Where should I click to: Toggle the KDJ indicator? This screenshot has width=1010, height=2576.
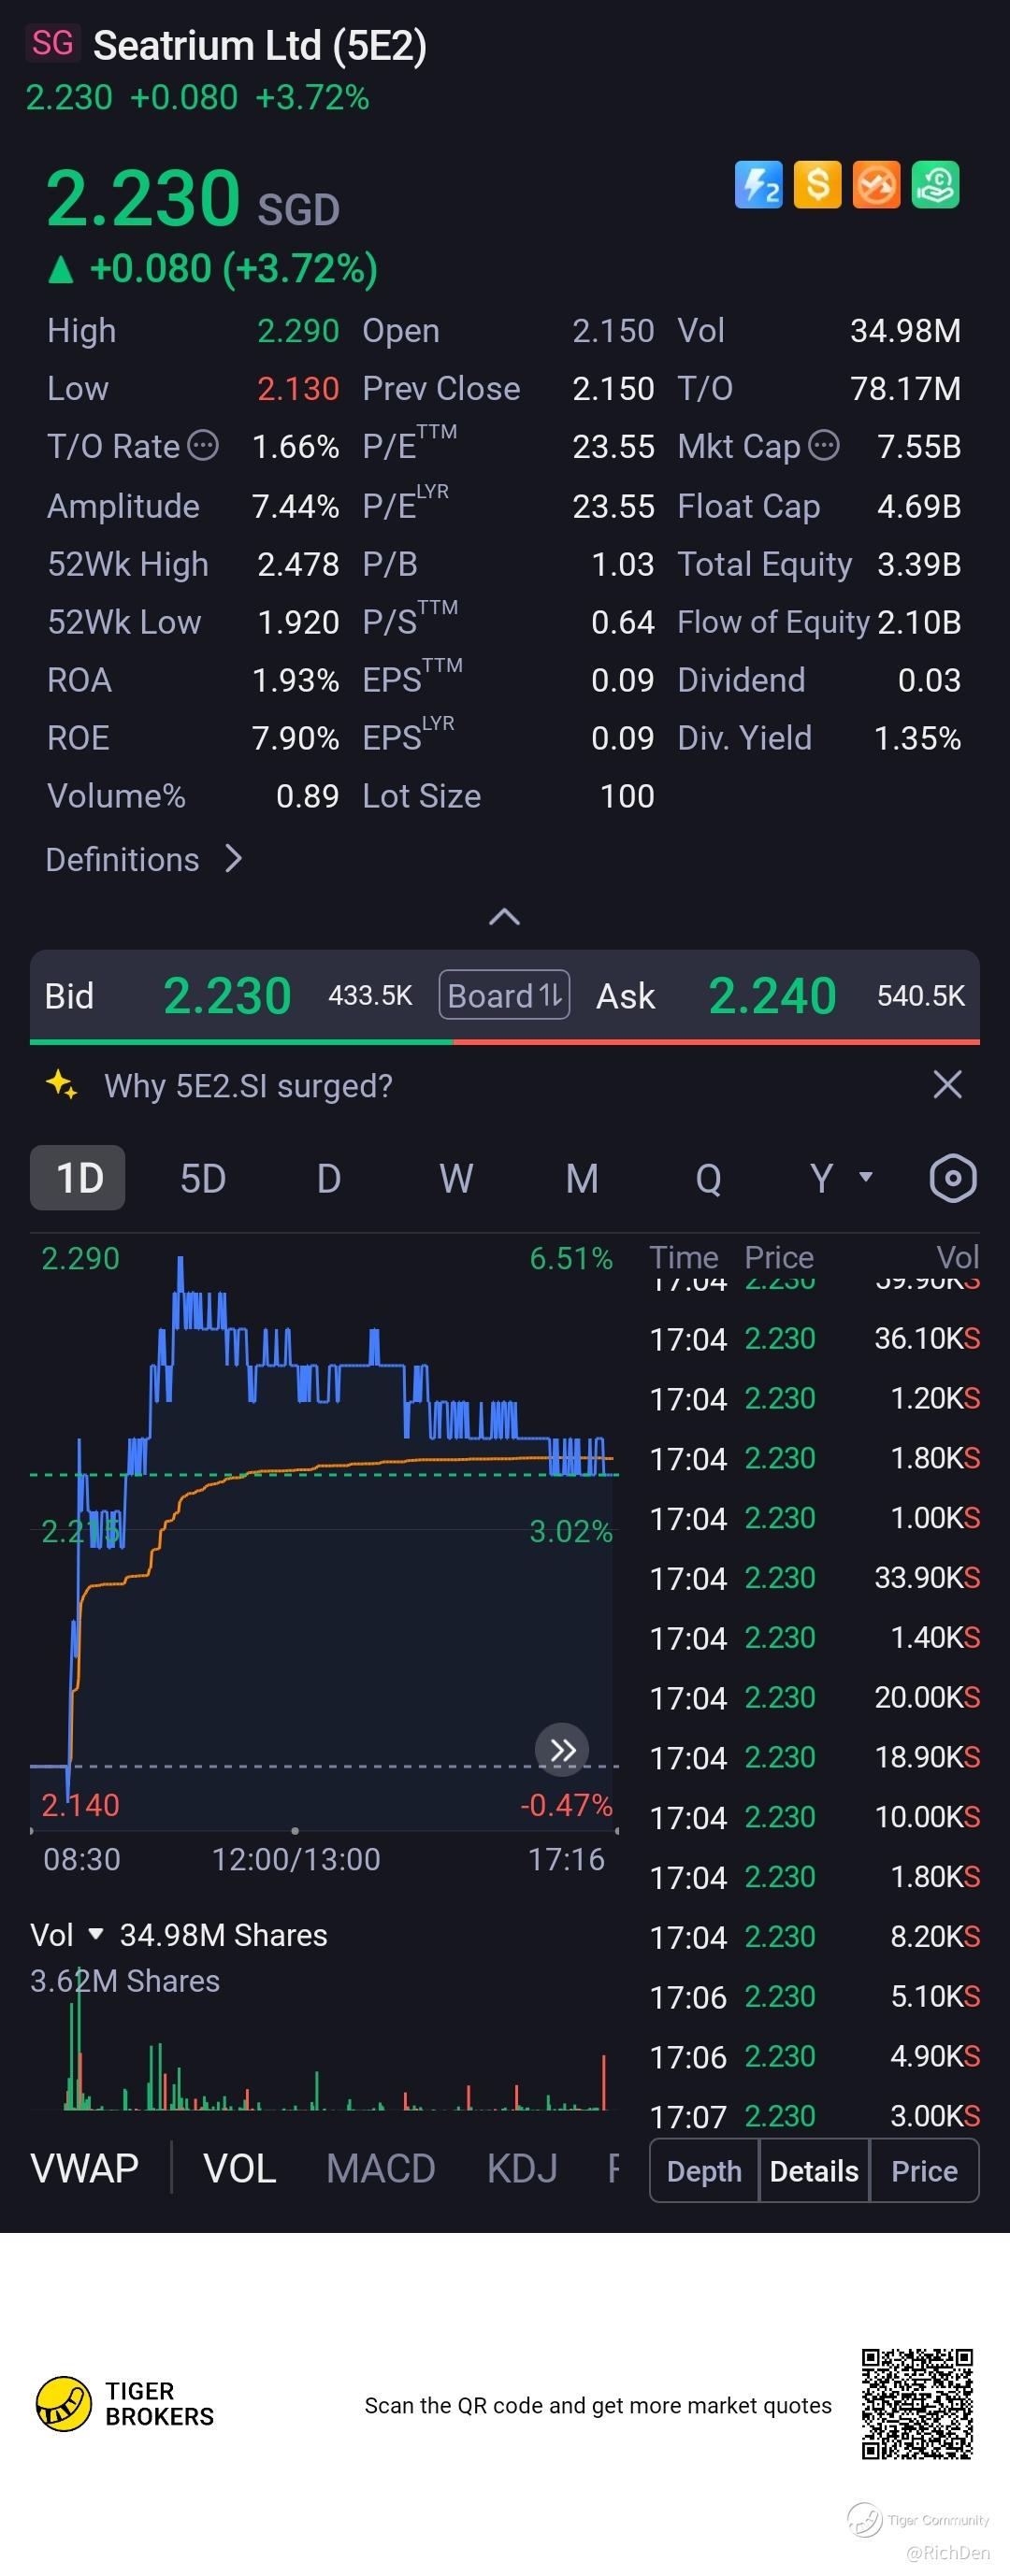[523, 2170]
